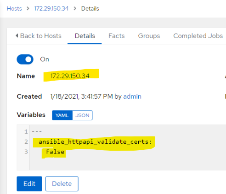The height and width of the screenshot is (194, 226).
Task: Click the False value on line 3
Action: click(x=55, y=152)
